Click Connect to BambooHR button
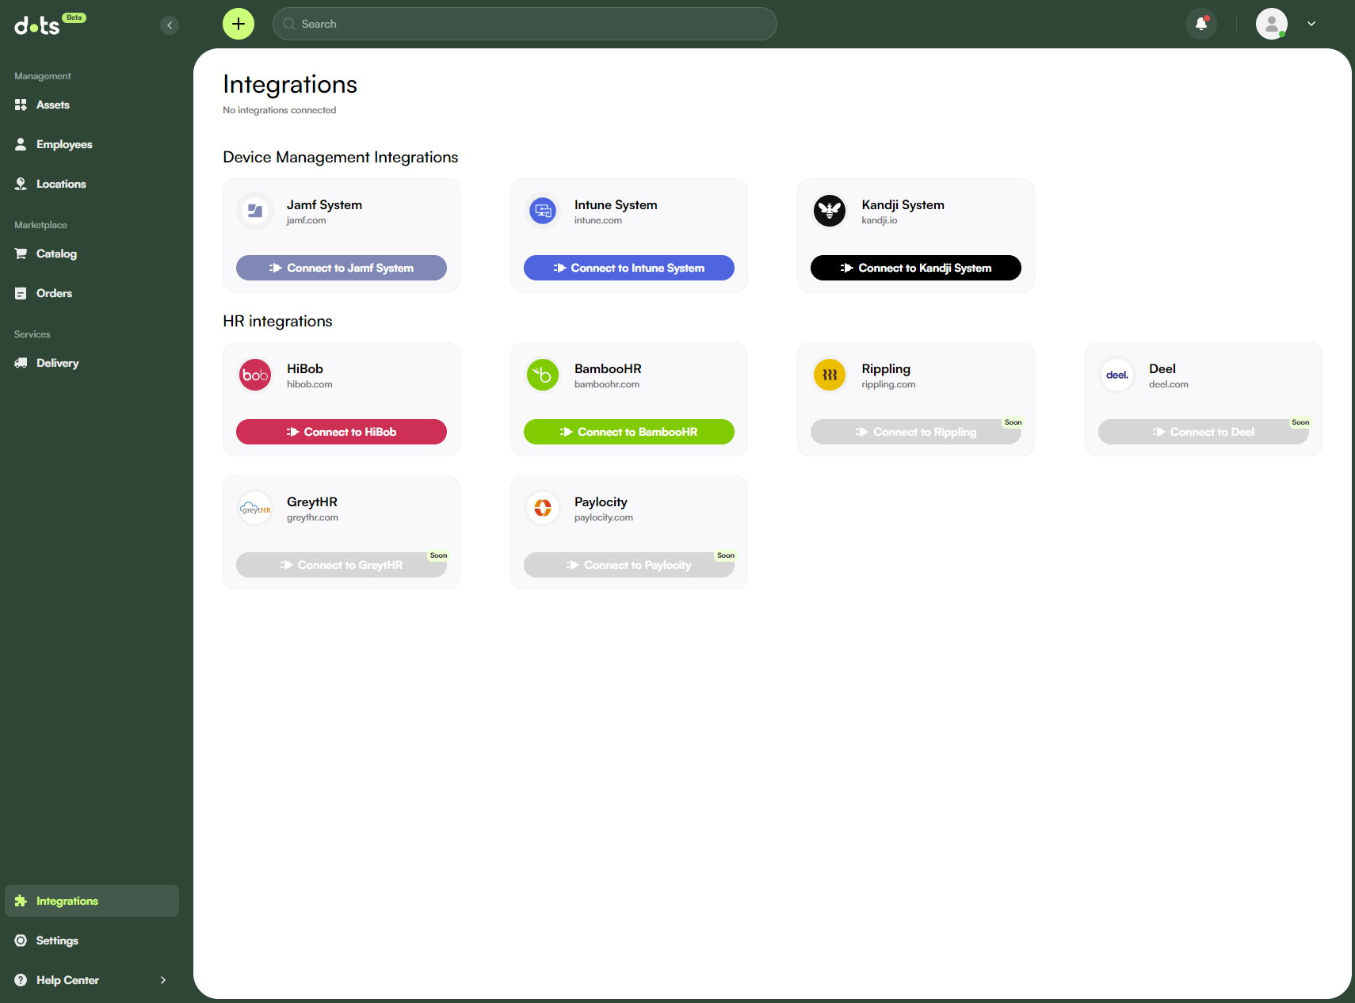The height and width of the screenshot is (1003, 1355). [x=629, y=432]
